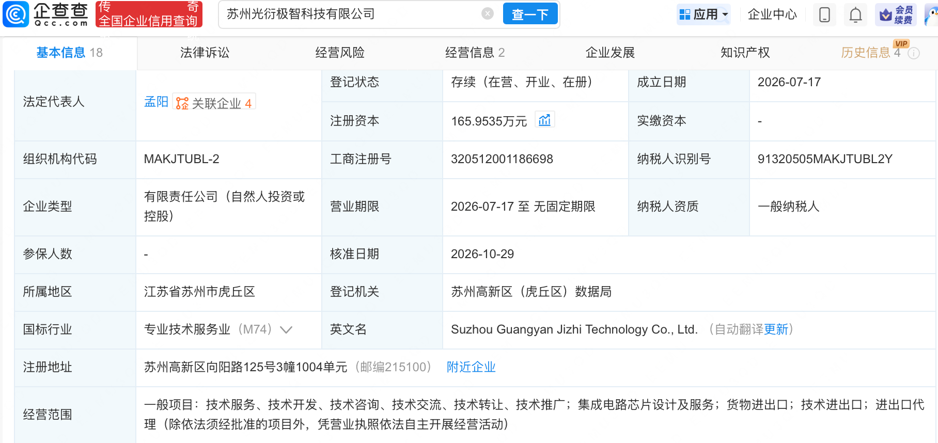
Task: Select the unified code 91320505MAKJTUBL2Y
Action: (x=825, y=159)
